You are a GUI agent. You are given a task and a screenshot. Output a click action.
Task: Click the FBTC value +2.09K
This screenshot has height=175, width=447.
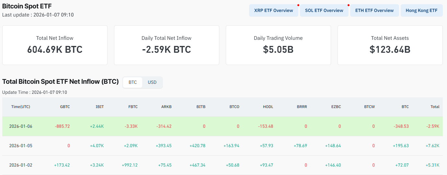pyautogui.click(x=131, y=146)
